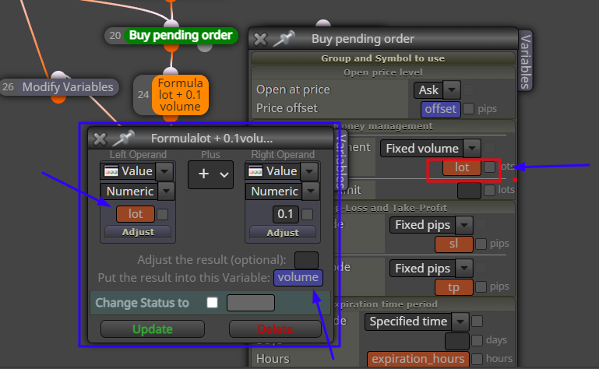Close the Formula dialog with the X icon
This screenshot has height=369, width=599.
[x=100, y=139]
